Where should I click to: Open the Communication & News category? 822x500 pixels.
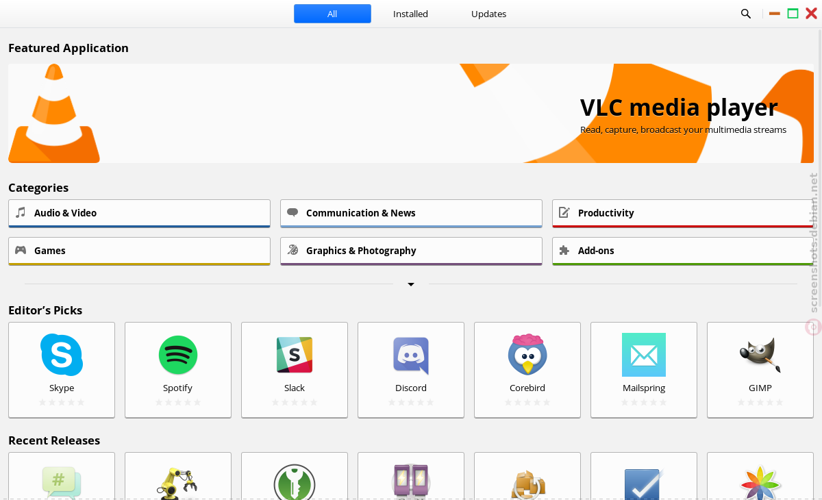411,213
